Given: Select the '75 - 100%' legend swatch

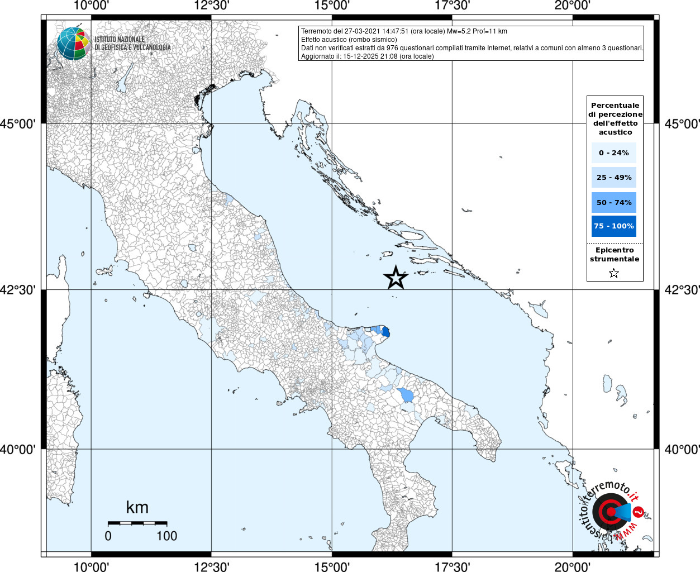Looking at the screenshot, I should point(614,226).
